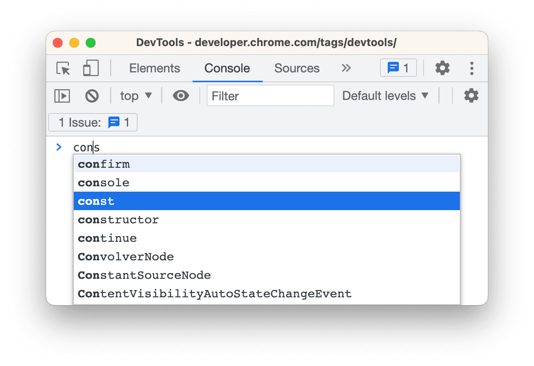Toggle the device toolbar
Screen dimensions: 534x366
(91, 68)
